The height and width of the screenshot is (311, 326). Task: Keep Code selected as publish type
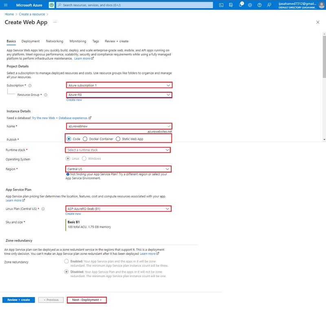(x=70, y=138)
